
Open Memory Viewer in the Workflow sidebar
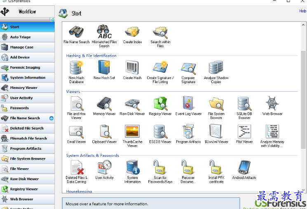pyautogui.click(x=27, y=88)
